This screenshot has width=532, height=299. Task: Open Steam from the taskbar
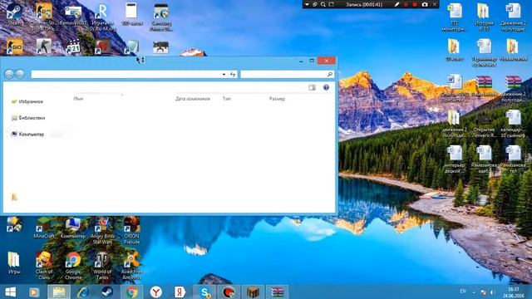107,292
